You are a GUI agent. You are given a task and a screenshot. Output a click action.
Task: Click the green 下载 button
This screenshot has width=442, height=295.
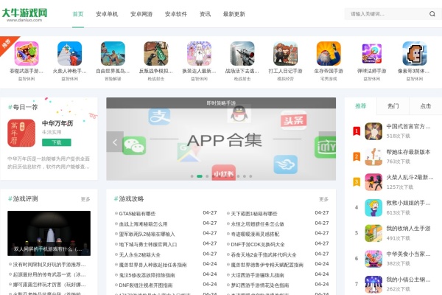tap(57, 142)
